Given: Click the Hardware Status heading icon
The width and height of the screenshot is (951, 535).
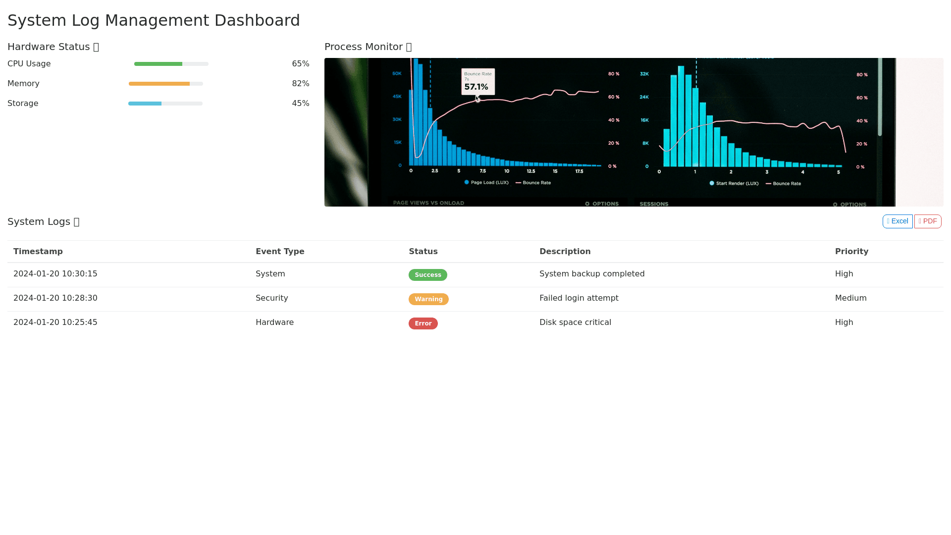Looking at the screenshot, I should pyautogui.click(x=96, y=47).
